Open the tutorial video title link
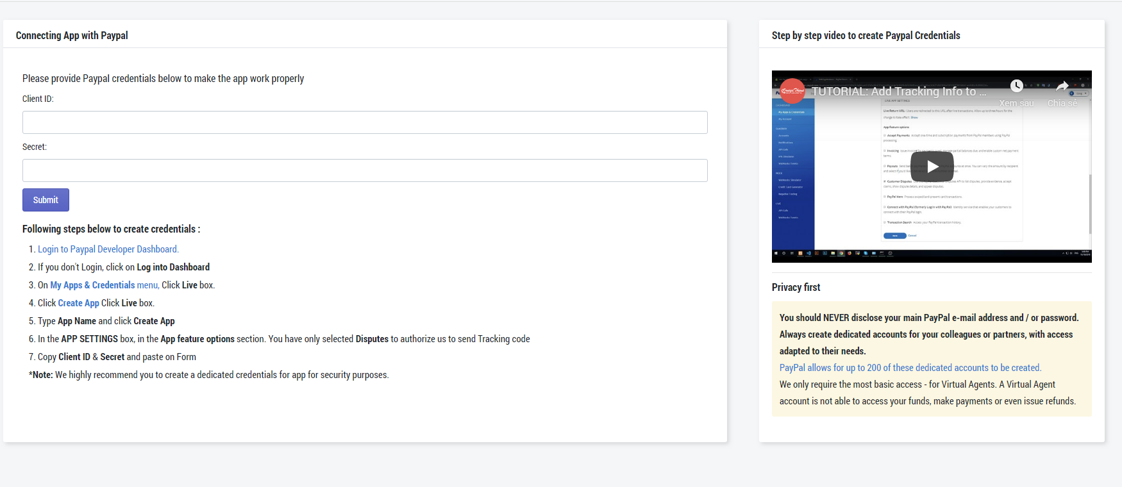 point(899,92)
